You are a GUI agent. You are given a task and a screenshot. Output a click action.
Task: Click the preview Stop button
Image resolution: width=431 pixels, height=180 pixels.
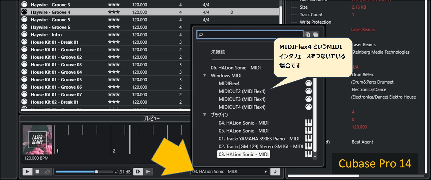tap(37, 172)
